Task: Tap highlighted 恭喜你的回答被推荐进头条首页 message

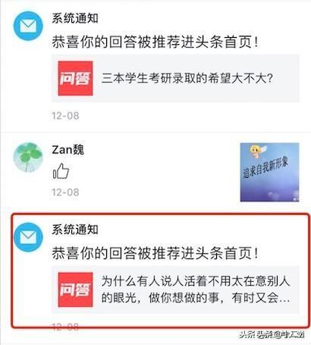Action: click(x=155, y=253)
